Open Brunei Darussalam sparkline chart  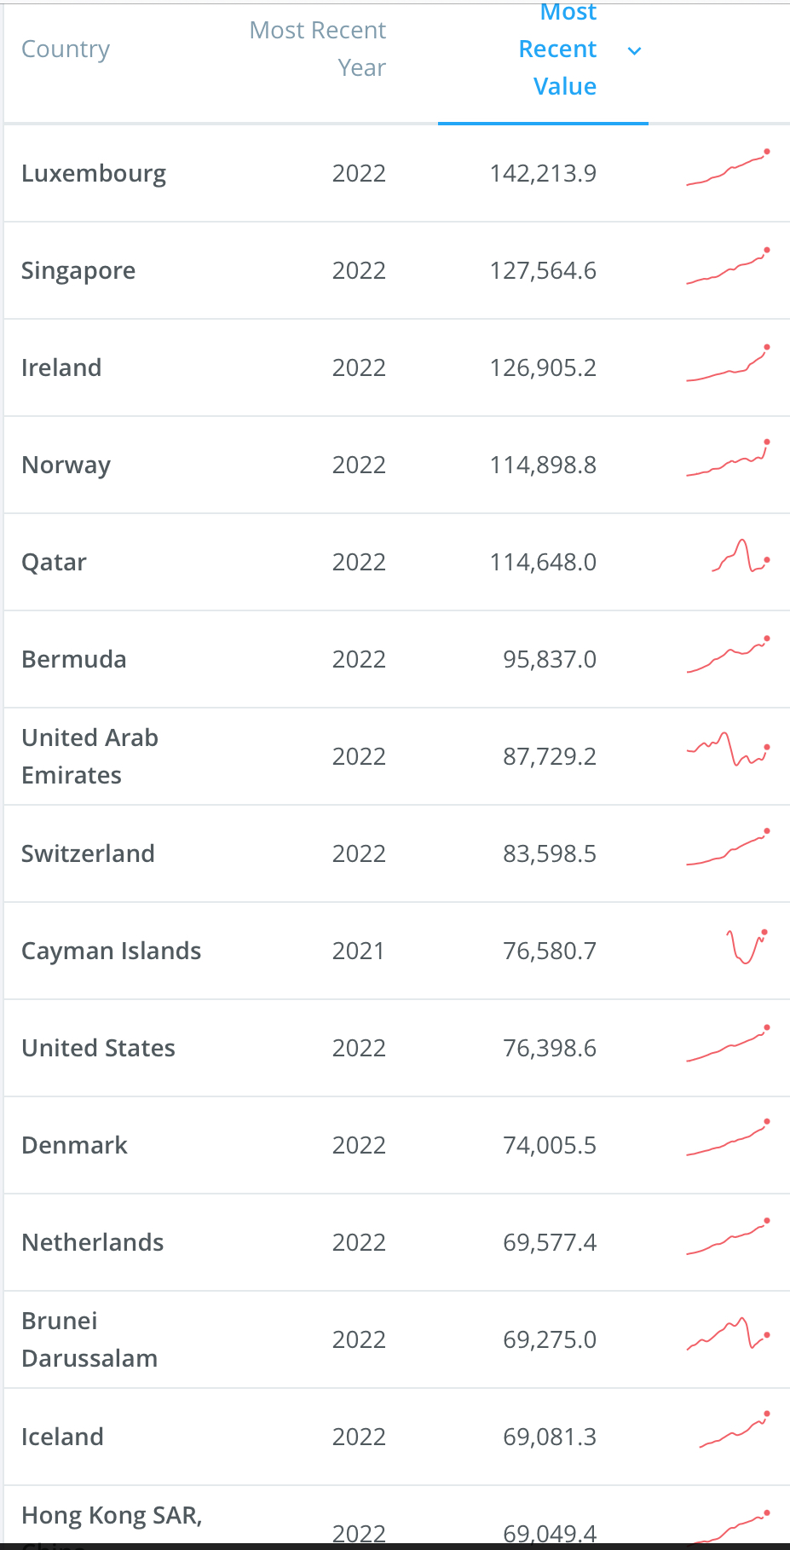(728, 1334)
